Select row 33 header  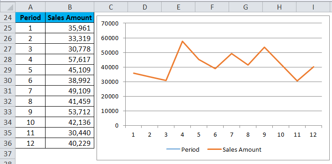pyautogui.click(x=8, y=112)
